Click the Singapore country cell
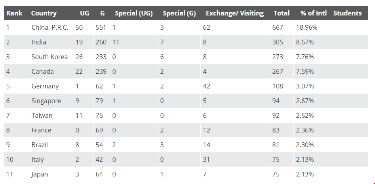The width and height of the screenshot is (375, 184). [46, 101]
